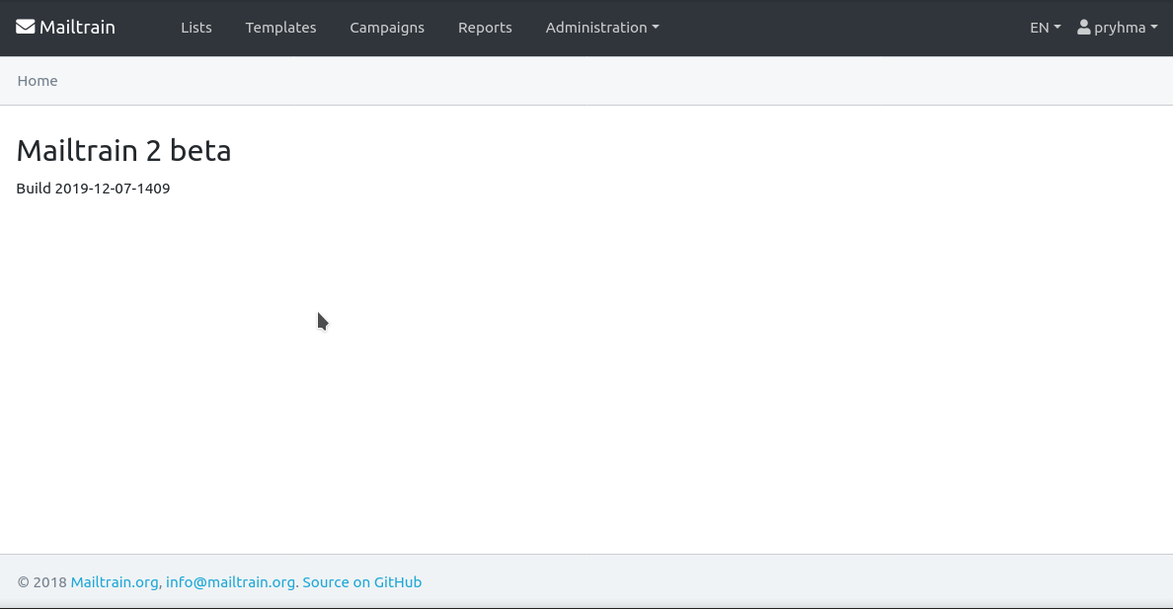Click the envelope icon in Mailtrain logo
Viewport: 1173px width, 609px height.
[x=26, y=28]
